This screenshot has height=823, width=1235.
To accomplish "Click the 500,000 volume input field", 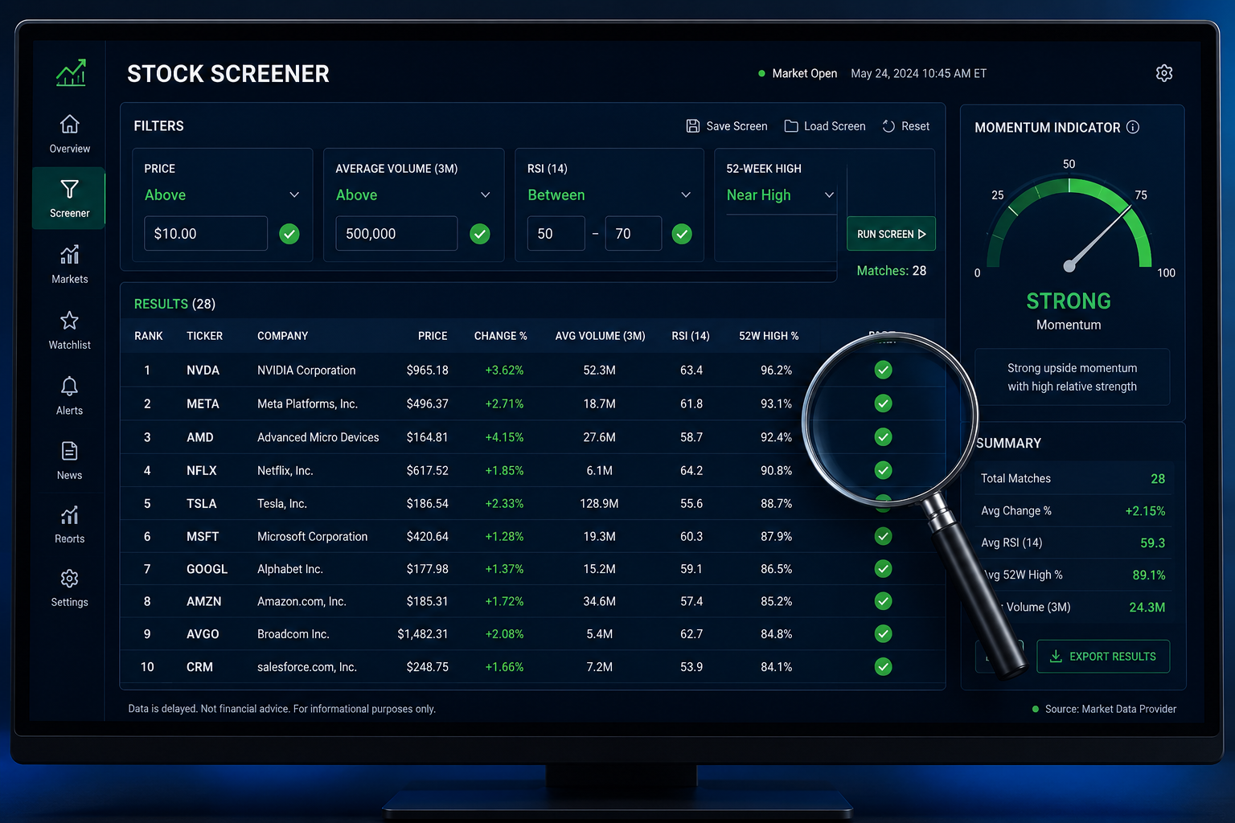I will (x=396, y=234).
